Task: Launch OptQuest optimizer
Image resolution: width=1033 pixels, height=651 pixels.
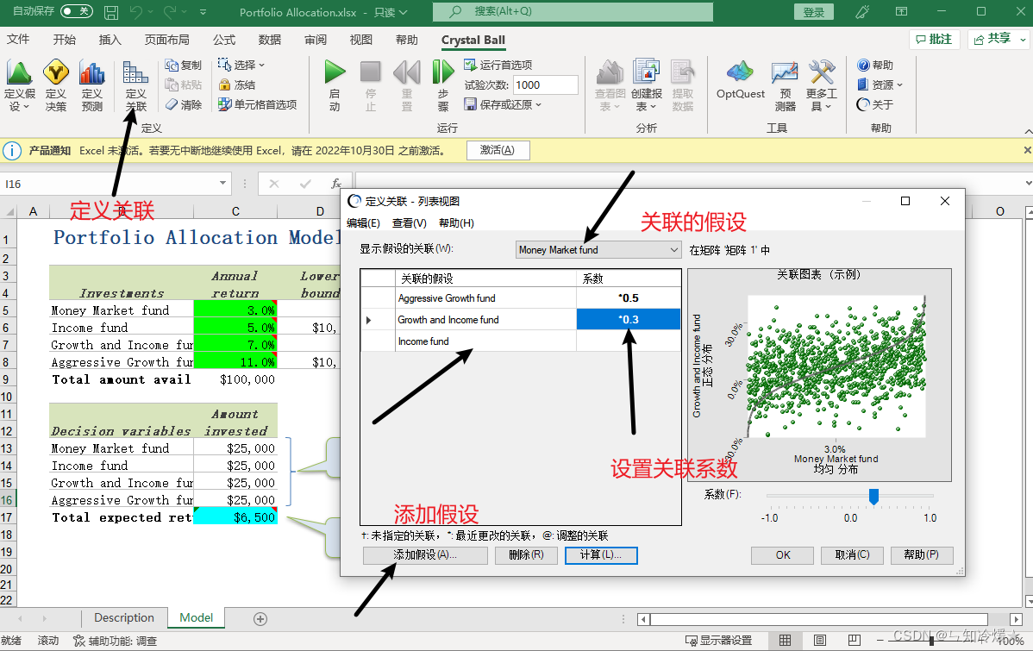Action: [741, 80]
